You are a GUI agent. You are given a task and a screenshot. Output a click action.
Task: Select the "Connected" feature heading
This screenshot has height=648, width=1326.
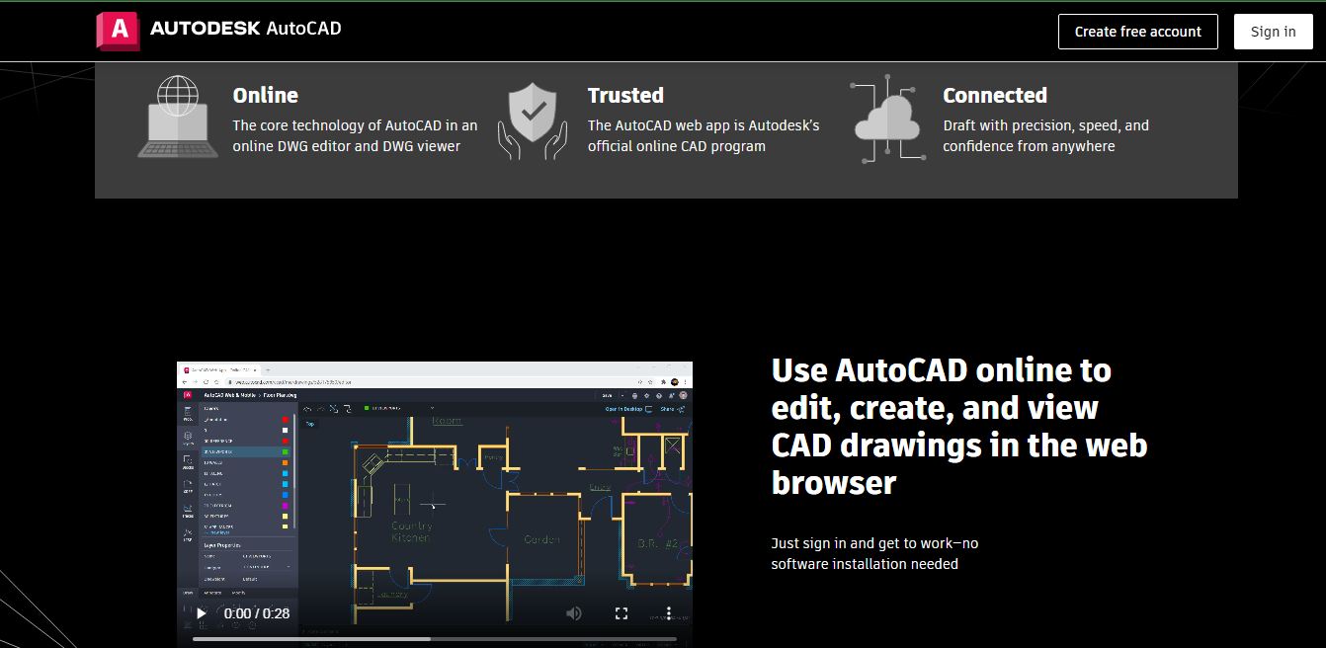[994, 95]
